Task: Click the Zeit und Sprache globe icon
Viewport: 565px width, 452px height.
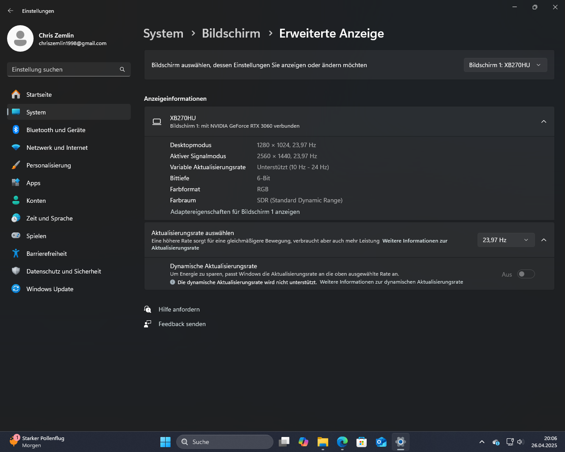Action: click(16, 218)
